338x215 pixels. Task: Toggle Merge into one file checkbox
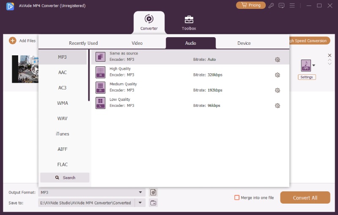tap(237, 198)
